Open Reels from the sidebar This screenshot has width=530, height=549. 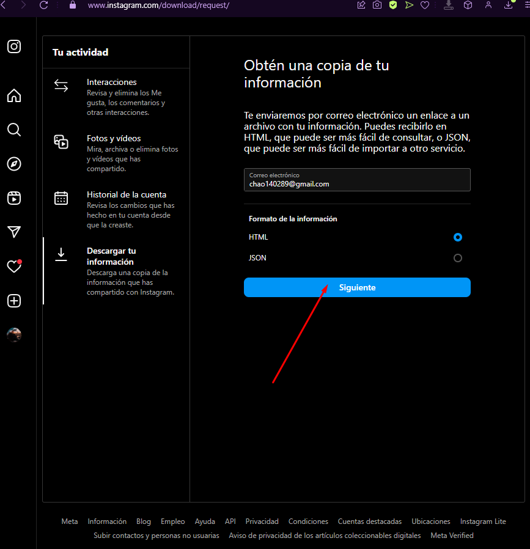pos(14,198)
